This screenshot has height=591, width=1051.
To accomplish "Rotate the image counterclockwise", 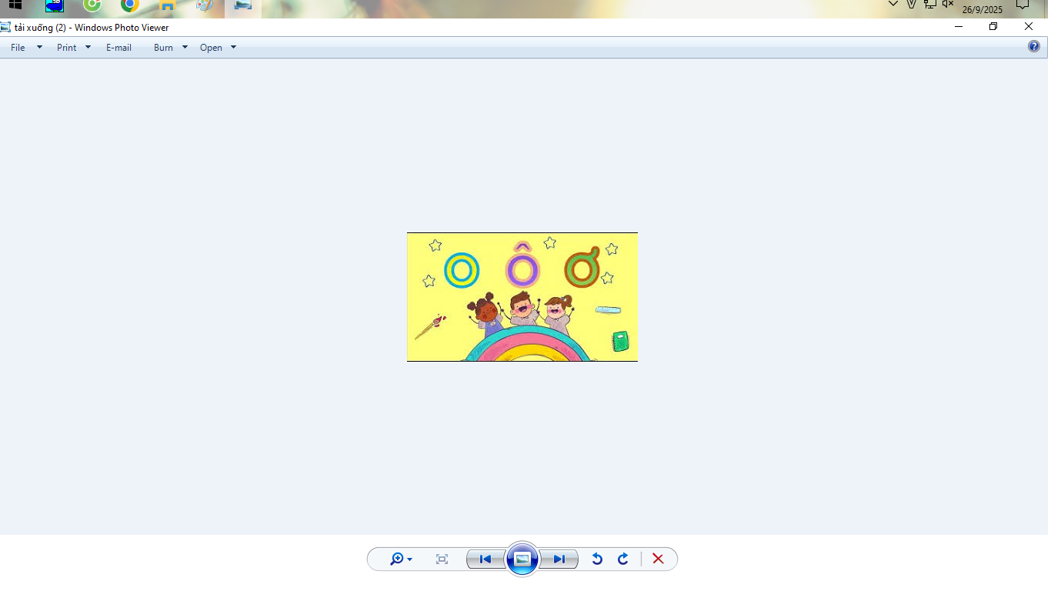I will pos(597,559).
